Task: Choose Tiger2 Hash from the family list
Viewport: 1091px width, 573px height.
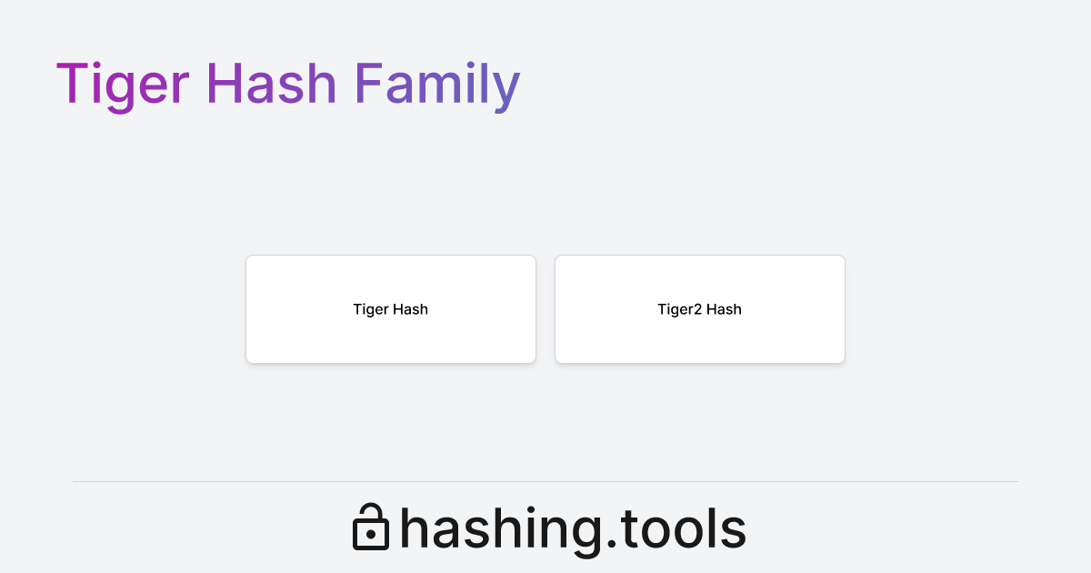Action: tap(700, 309)
